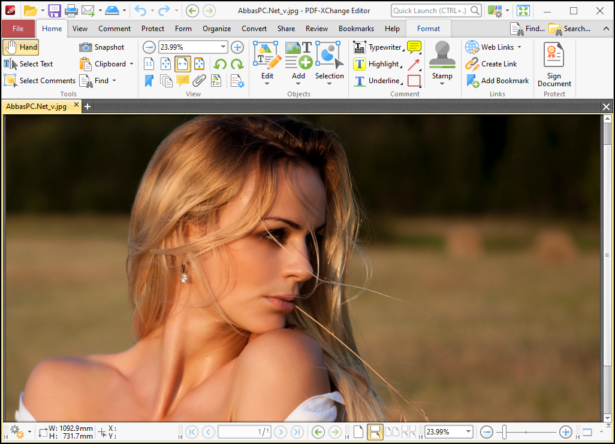Viewport: 615px width, 444px height.
Task: Open the Organize ribbon tab
Action: click(x=216, y=29)
